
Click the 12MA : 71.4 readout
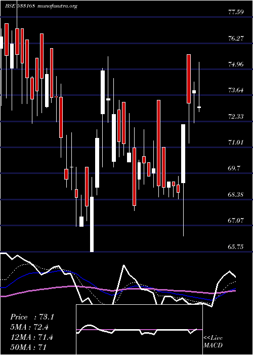coord(32,337)
